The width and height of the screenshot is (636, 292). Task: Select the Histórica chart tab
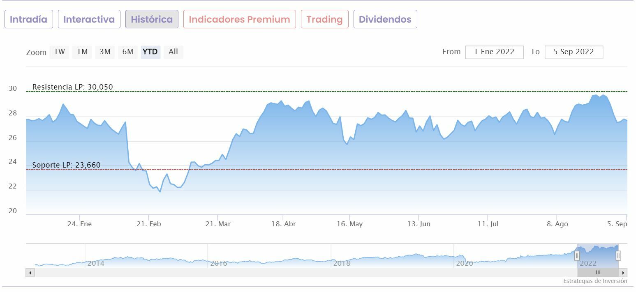coord(152,19)
